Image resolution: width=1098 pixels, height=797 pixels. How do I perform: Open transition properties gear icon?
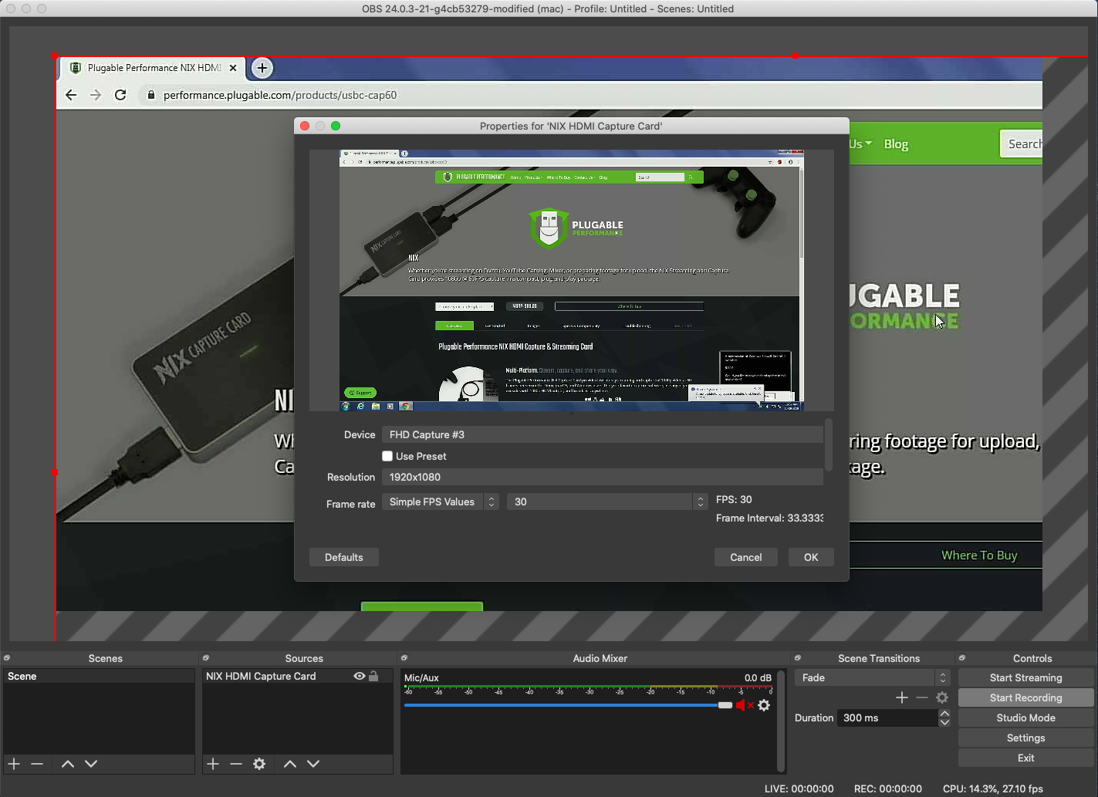click(942, 697)
